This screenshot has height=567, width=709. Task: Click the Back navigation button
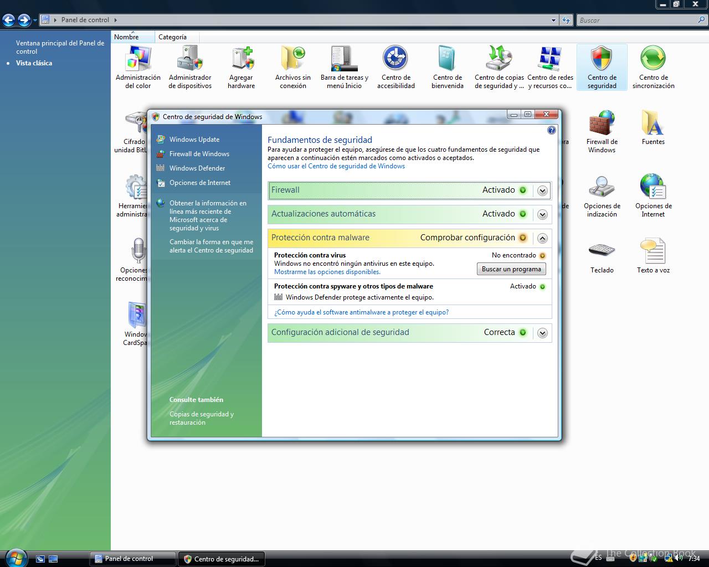(x=8, y=20)
